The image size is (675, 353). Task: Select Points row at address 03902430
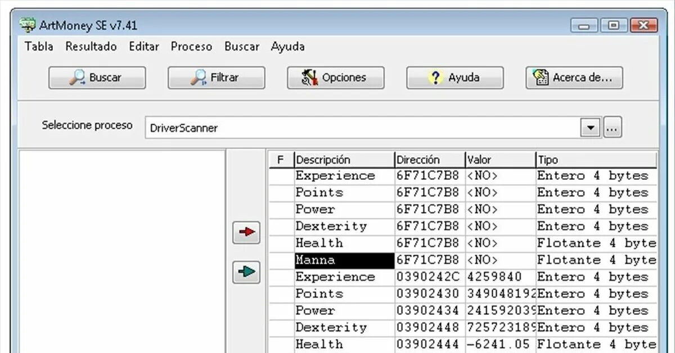point(462,294)
